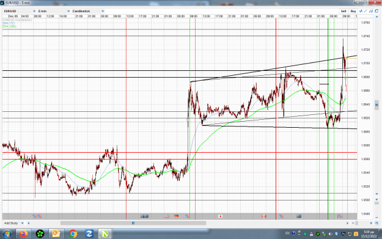Click the vertical price scrollbar thumb
This screenshot has height=239, width=382.
point(376,105)
